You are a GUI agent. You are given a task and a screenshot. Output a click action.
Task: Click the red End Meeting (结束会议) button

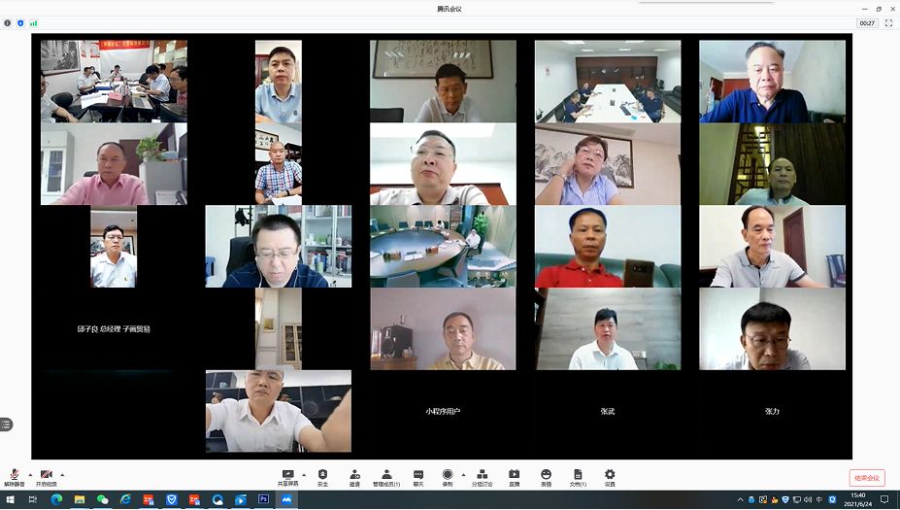(x=866, y=478)
